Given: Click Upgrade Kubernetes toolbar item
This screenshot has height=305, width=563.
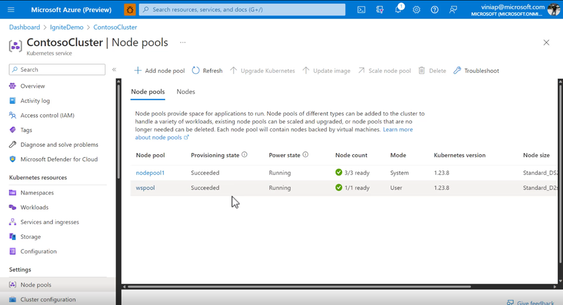Looking at the screenshot, I should (263, 71).
